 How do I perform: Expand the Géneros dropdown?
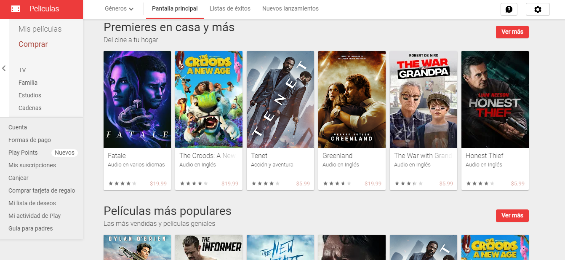119,9
